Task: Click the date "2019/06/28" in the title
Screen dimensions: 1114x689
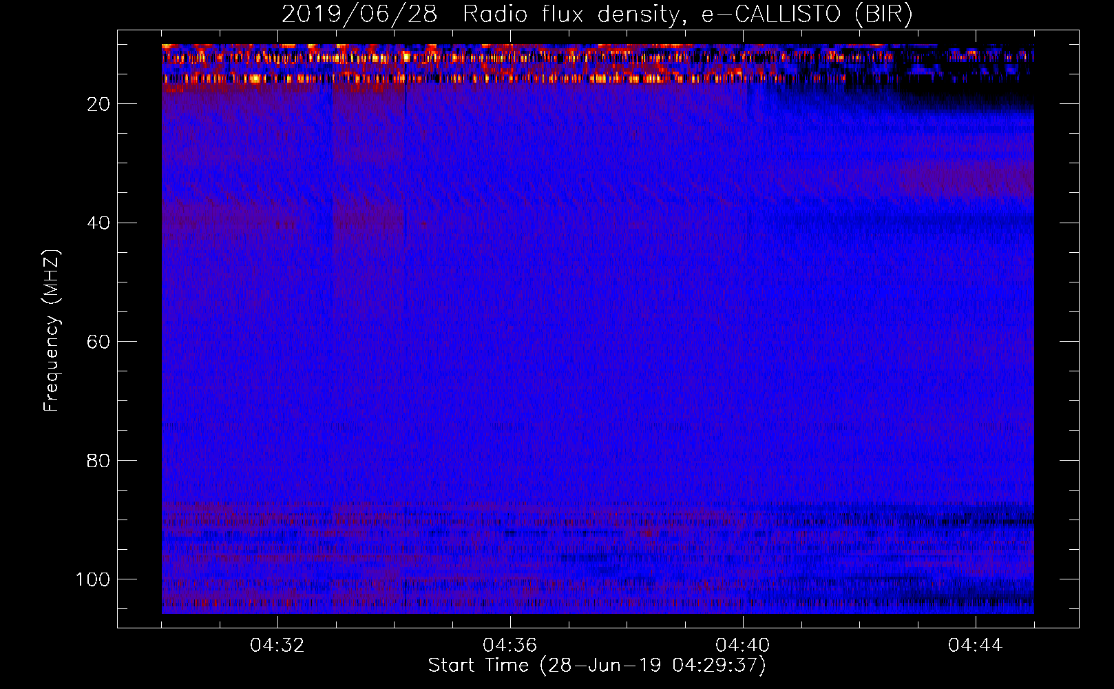Action: pyautogui.click(x=359, y=14)
